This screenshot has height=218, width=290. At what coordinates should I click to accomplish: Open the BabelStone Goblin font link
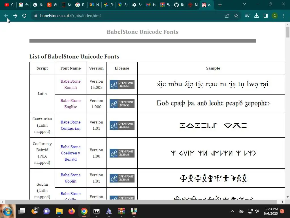[x=71, y=178]
